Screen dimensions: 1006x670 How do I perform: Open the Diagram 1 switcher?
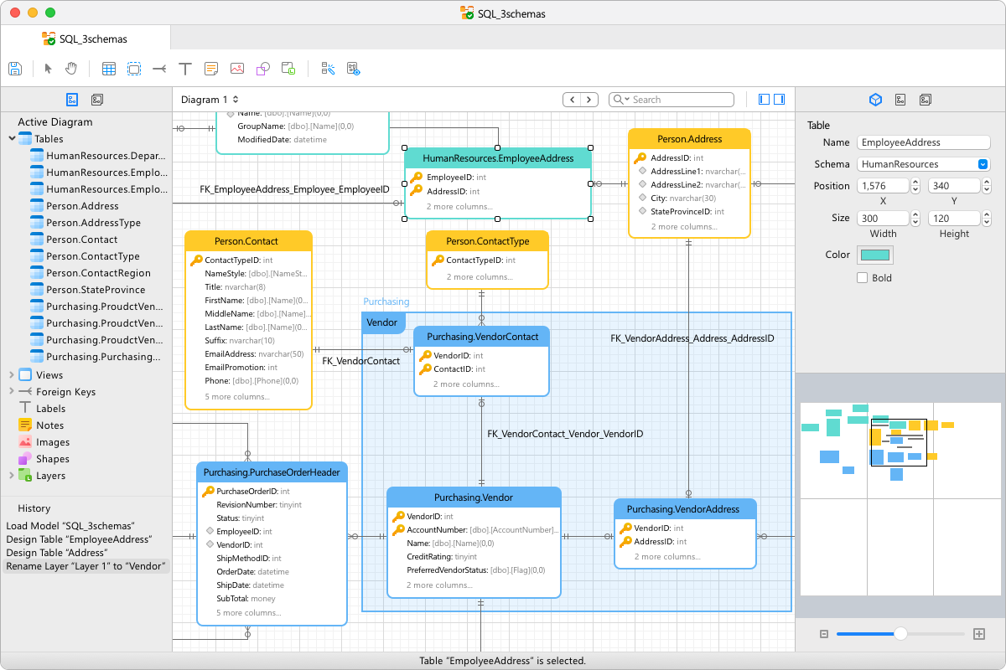[x=210, y=99]
